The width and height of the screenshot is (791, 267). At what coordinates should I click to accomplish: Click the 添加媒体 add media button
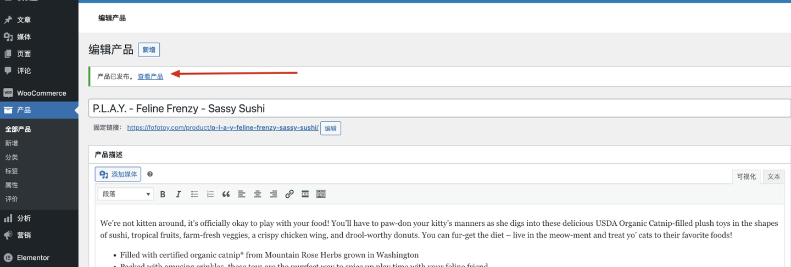click(118, 174)
